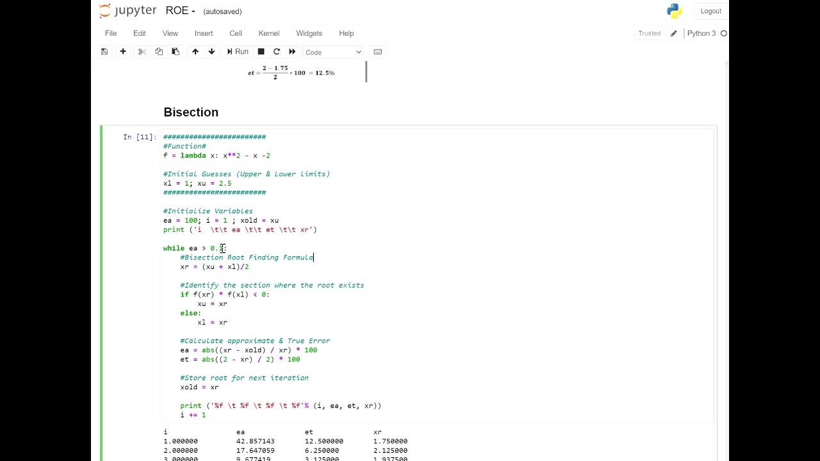Click the 'xold = xr' line

(199, 387)
